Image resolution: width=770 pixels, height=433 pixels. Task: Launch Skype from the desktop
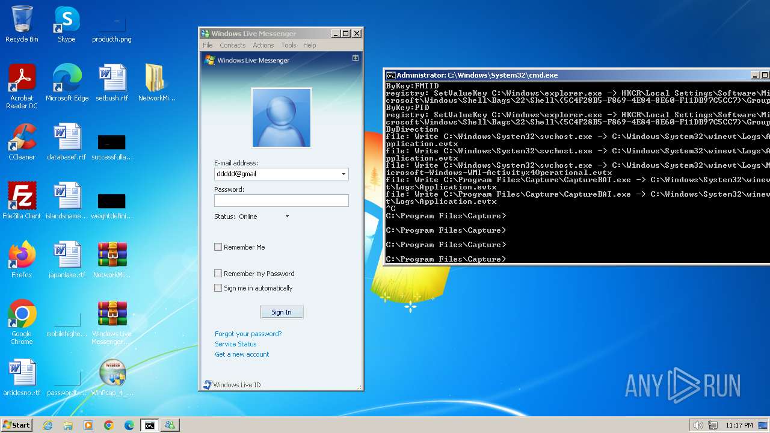67,24
